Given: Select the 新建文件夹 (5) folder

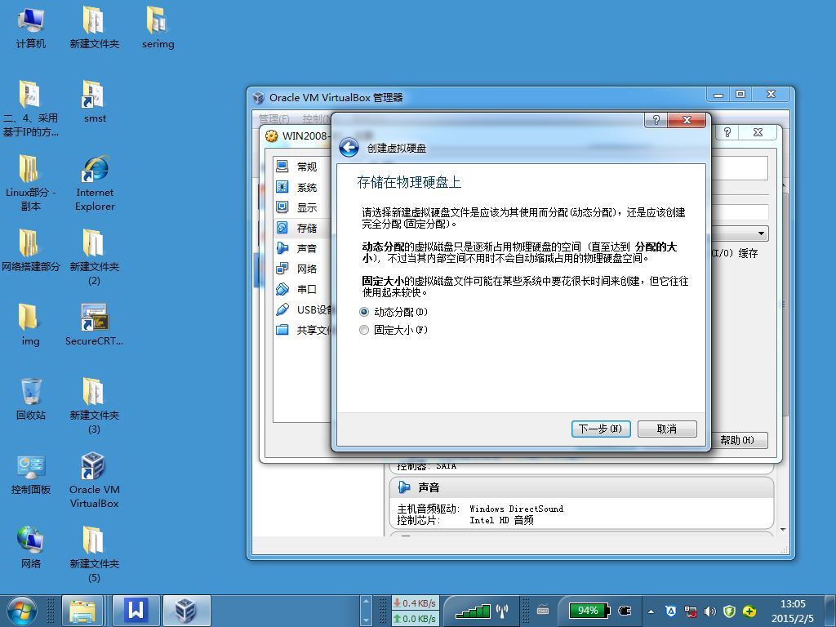Looking at the screenshot, I should (x=95, y=554).
